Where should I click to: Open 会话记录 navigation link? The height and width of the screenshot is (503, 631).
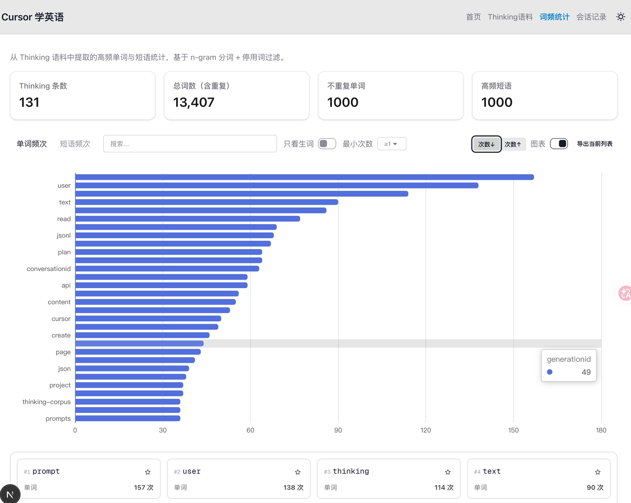tap(591, 17)
